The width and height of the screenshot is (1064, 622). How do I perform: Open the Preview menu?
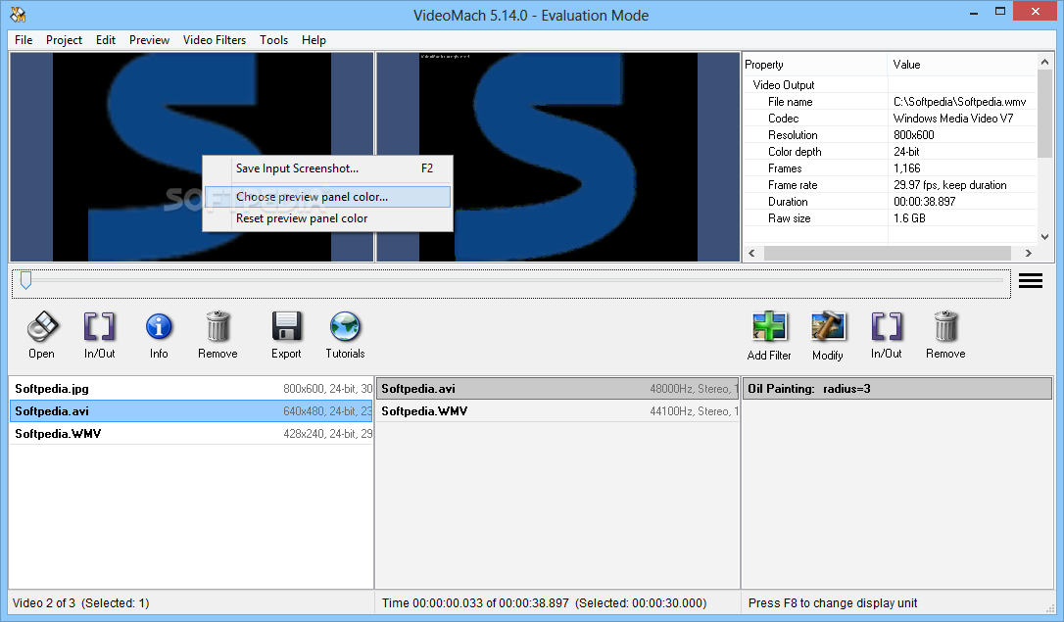pos(149,40)
